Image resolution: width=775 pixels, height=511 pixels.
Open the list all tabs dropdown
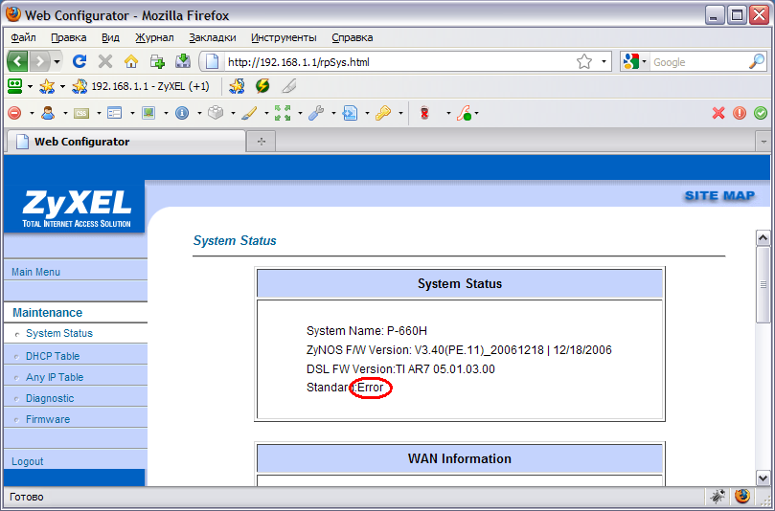[x=764, y=142]
